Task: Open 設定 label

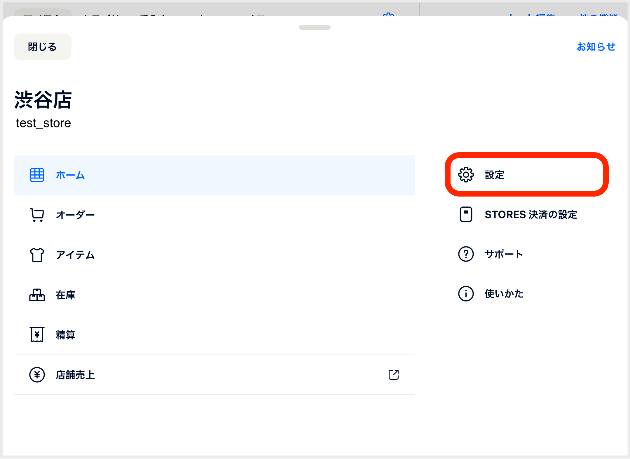Action: coord(495,175)
